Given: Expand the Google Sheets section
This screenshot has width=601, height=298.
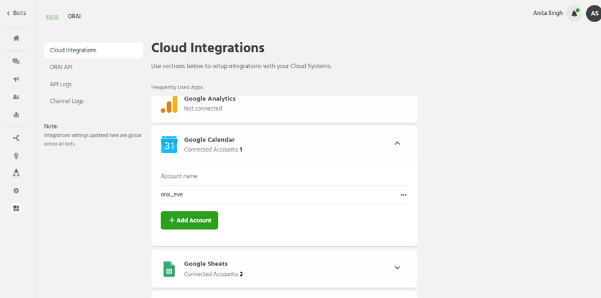Looking at the screenshot, I should coord(397,268).
